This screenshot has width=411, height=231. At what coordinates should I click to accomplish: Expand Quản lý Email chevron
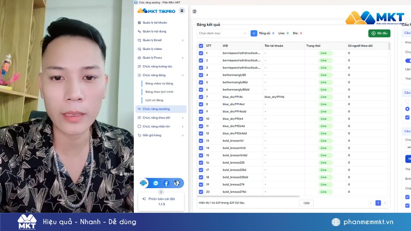pos(183,40)
